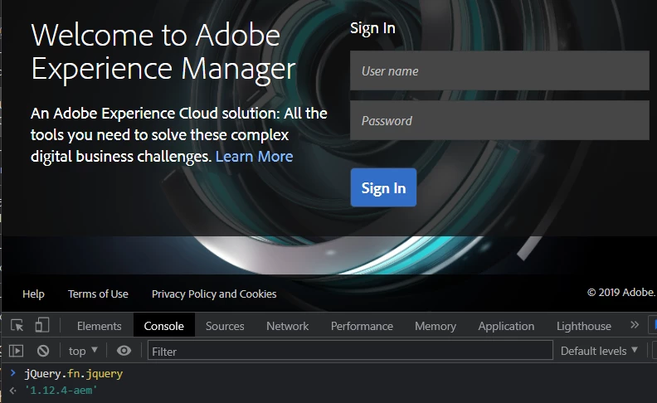This screenshot has height=403, width=657.
Task: Focus the User name field
Action: (499, 70)
